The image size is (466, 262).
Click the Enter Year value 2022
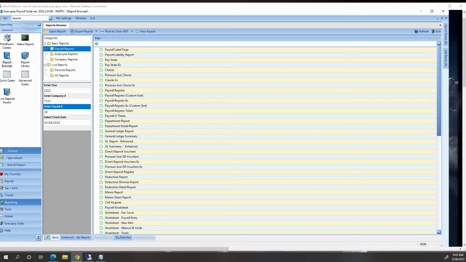[x=67, y=91]
